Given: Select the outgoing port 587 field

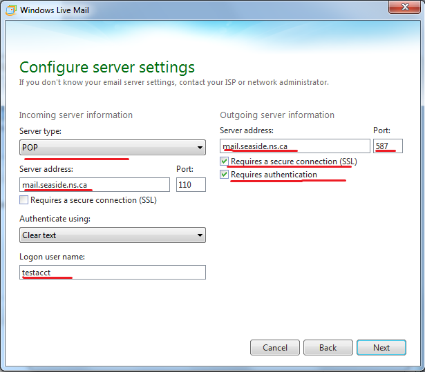Looking at the screenshot, I should click(388, 146).
